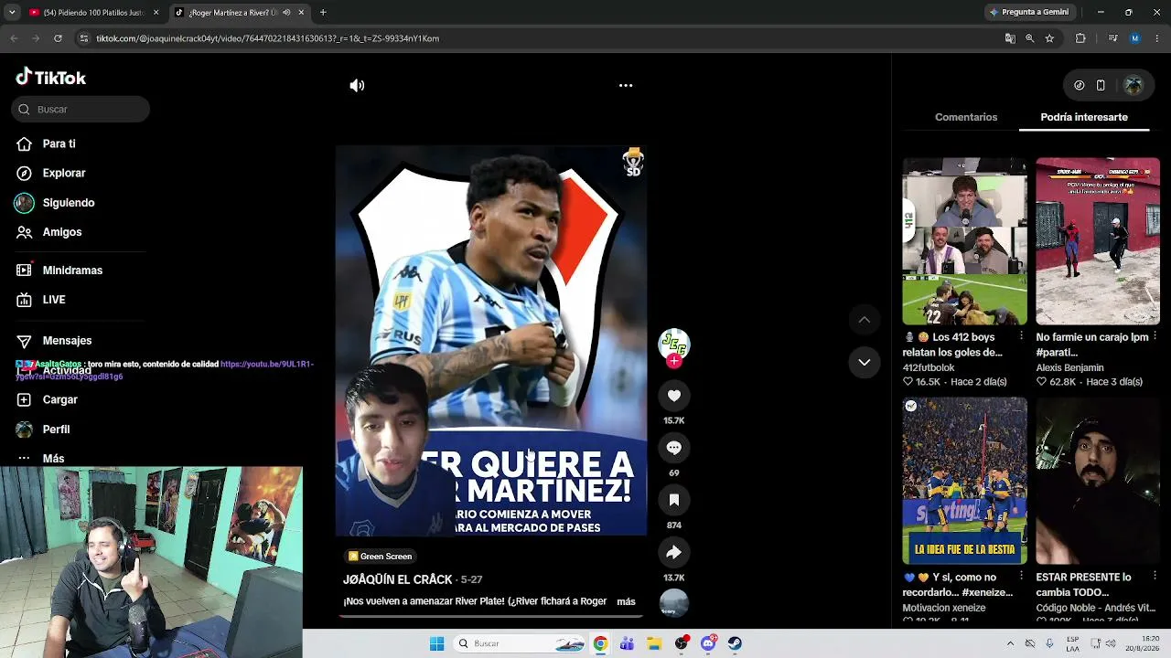This screenshot has height=658, width=1171.
Task: Open the video's three-dot options menu
Action: [626, 85]
